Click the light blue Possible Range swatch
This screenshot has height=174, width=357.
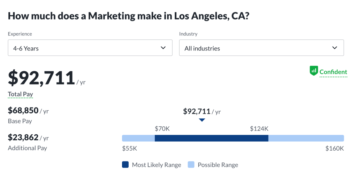[191, 165]
